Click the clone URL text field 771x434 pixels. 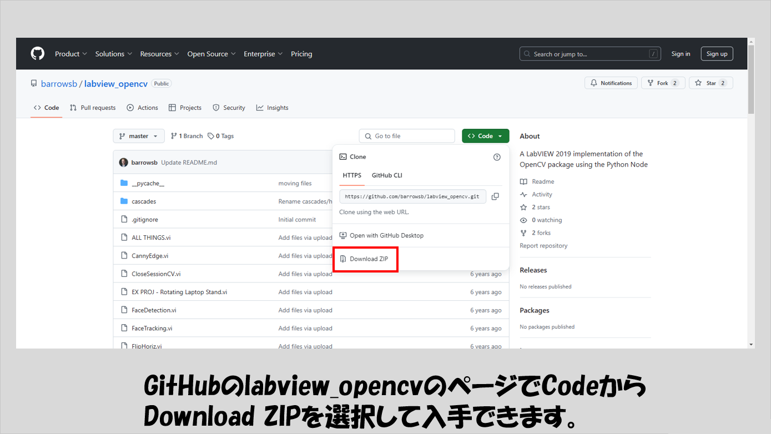tap(413, 196)
